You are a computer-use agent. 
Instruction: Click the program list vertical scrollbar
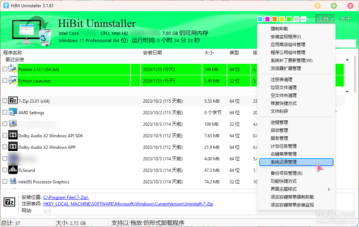pyautogui.click(x=355, y=74)
